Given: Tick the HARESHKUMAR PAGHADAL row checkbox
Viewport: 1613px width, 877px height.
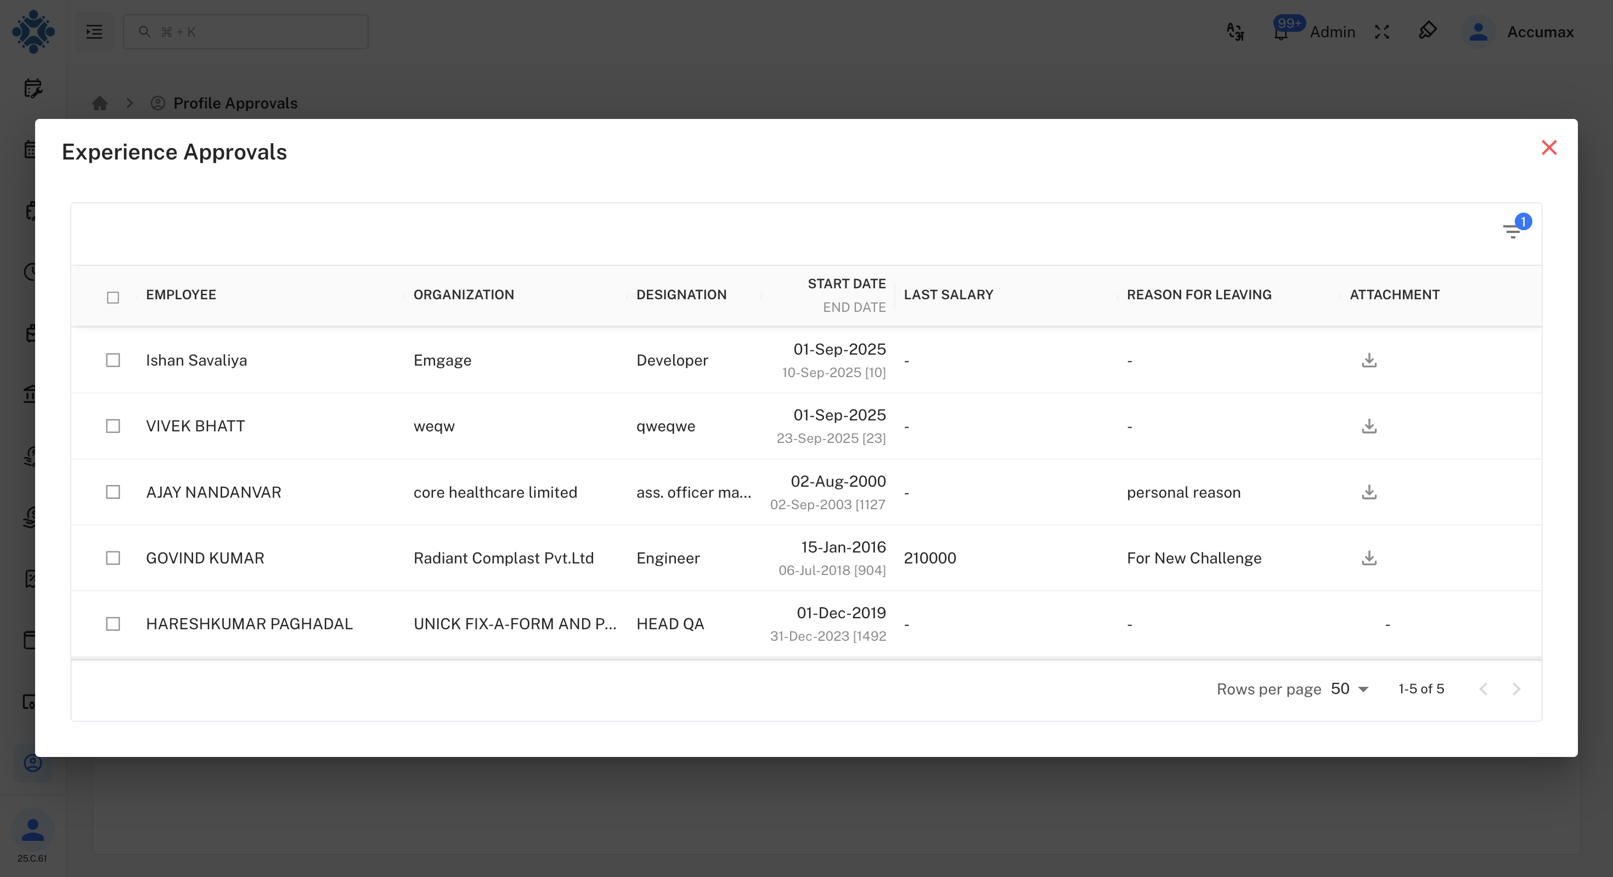Looking at the screenshot, I should pyautogui.click(x=112, y=624).
